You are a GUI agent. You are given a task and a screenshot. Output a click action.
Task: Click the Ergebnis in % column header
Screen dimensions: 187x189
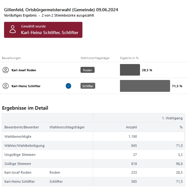[129, 58]
